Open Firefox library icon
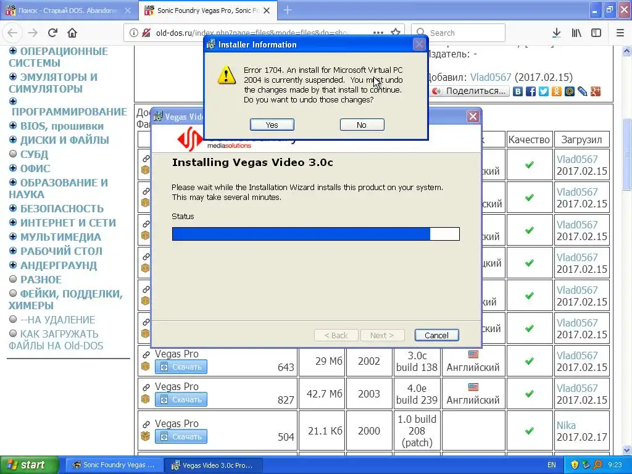 (576, 33)
